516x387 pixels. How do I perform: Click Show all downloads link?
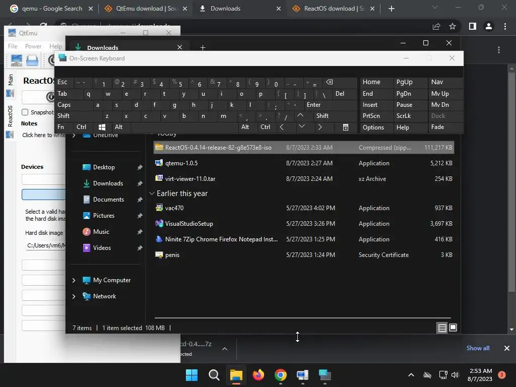point(478,348)
